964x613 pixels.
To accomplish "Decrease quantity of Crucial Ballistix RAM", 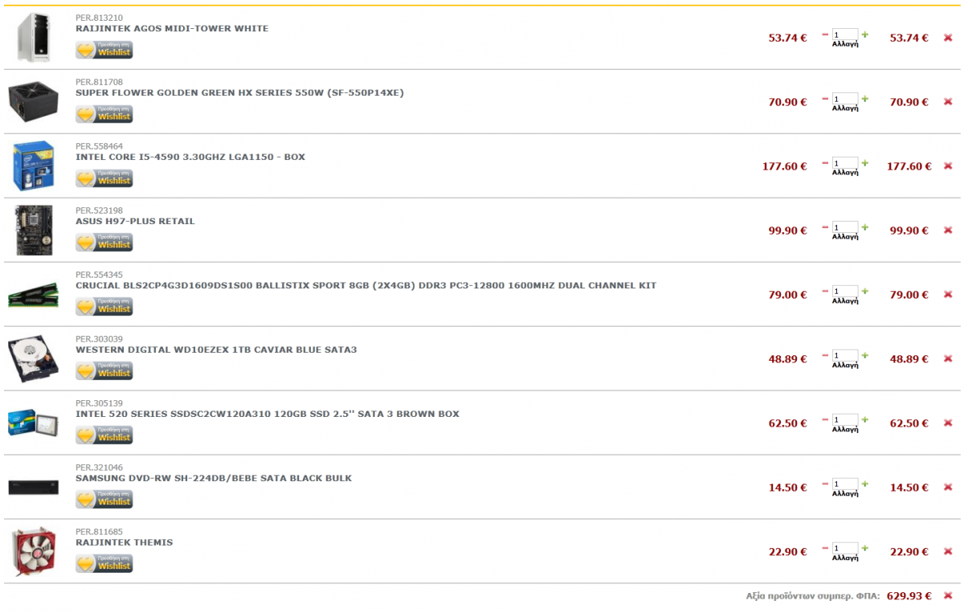I will pyautogui.click(x=825, y=292).
